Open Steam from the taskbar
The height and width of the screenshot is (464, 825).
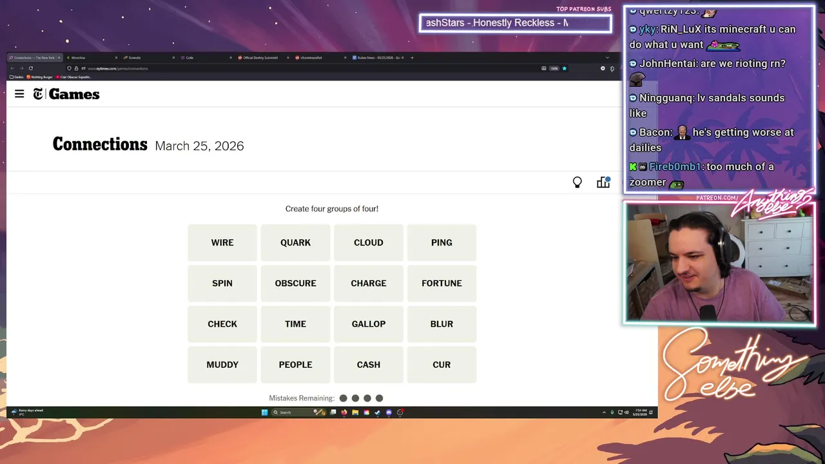click(x=377, y=412)
